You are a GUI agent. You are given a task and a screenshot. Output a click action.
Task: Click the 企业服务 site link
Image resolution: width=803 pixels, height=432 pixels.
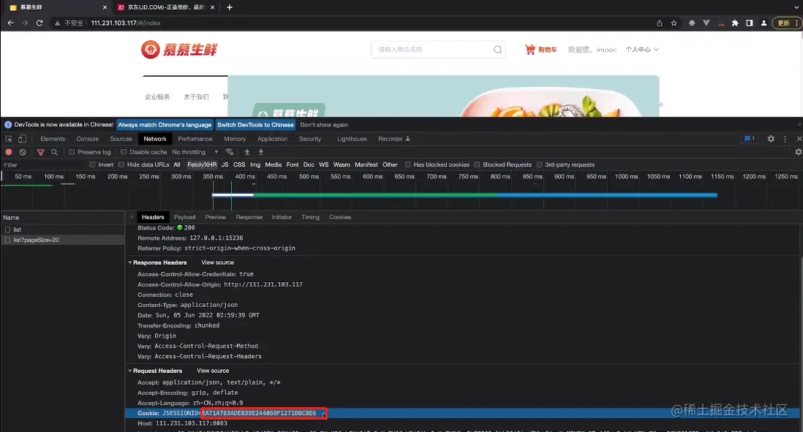(157, 96)
